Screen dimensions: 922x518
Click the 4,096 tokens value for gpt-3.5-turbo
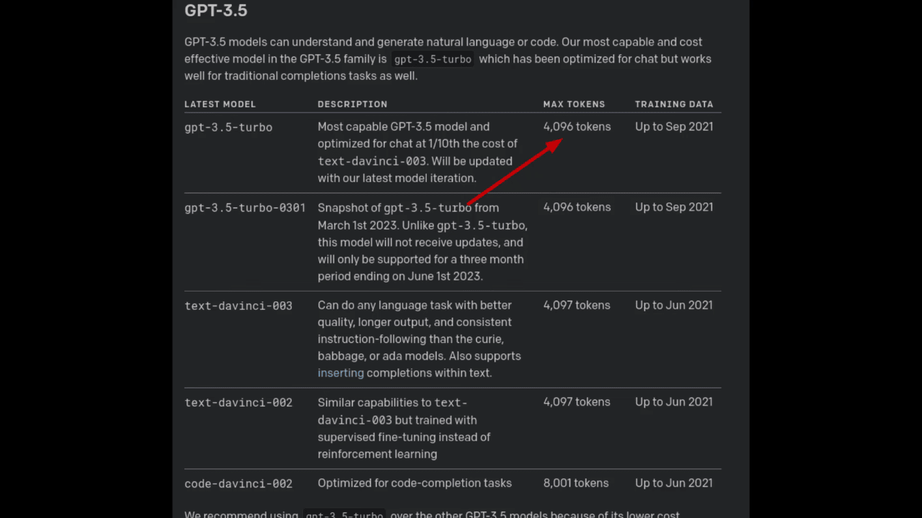coord(577,127)
